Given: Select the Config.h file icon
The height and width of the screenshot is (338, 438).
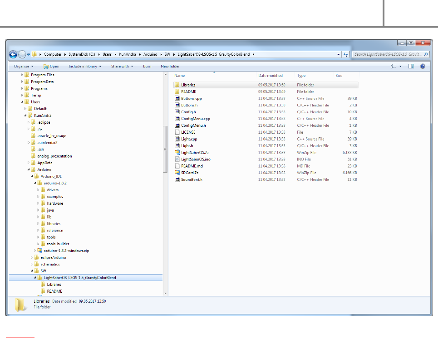Looking at the screenshot, I should point(177,112).
